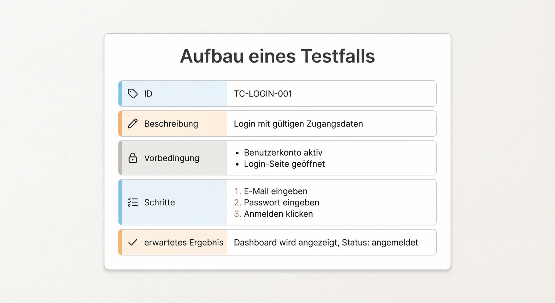Click the checklist icon next to Schritte
The height and width of the screenshot is (303, 555).
[133, 202]
